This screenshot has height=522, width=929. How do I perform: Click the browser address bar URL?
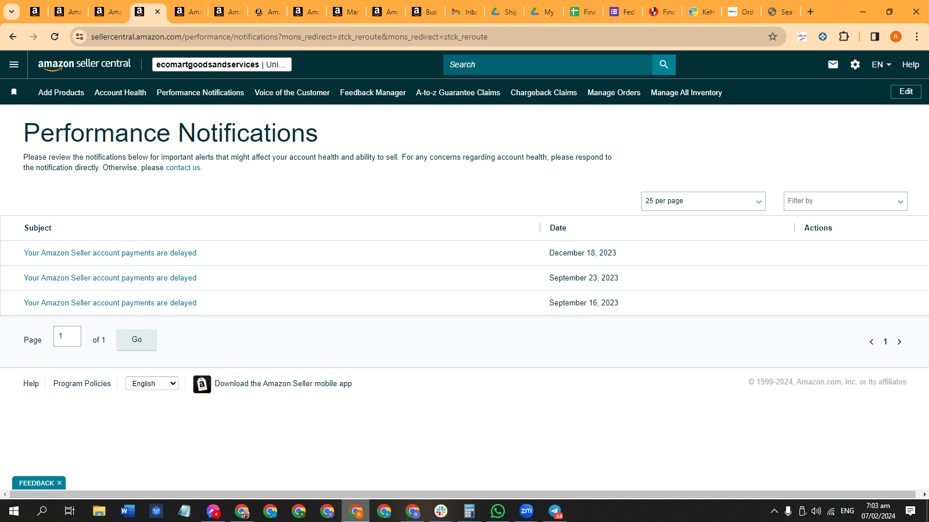click(289, 37)
